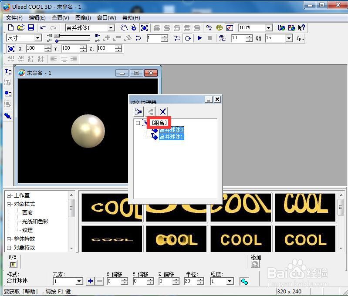The height and width of the screenshot is (296, 348).
Task: Save the project with the floppy disk icon
Action: click(31, 27)
